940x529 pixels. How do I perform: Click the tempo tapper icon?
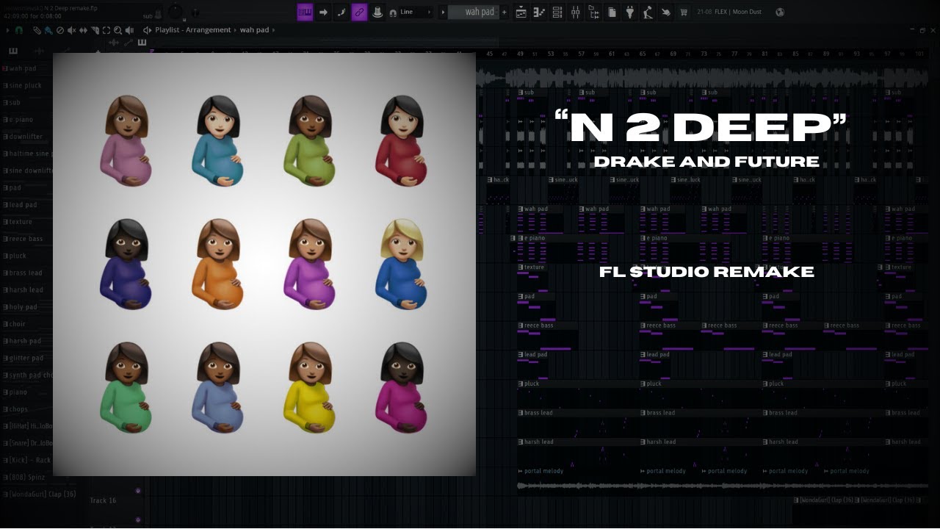(x=647, y=12)
